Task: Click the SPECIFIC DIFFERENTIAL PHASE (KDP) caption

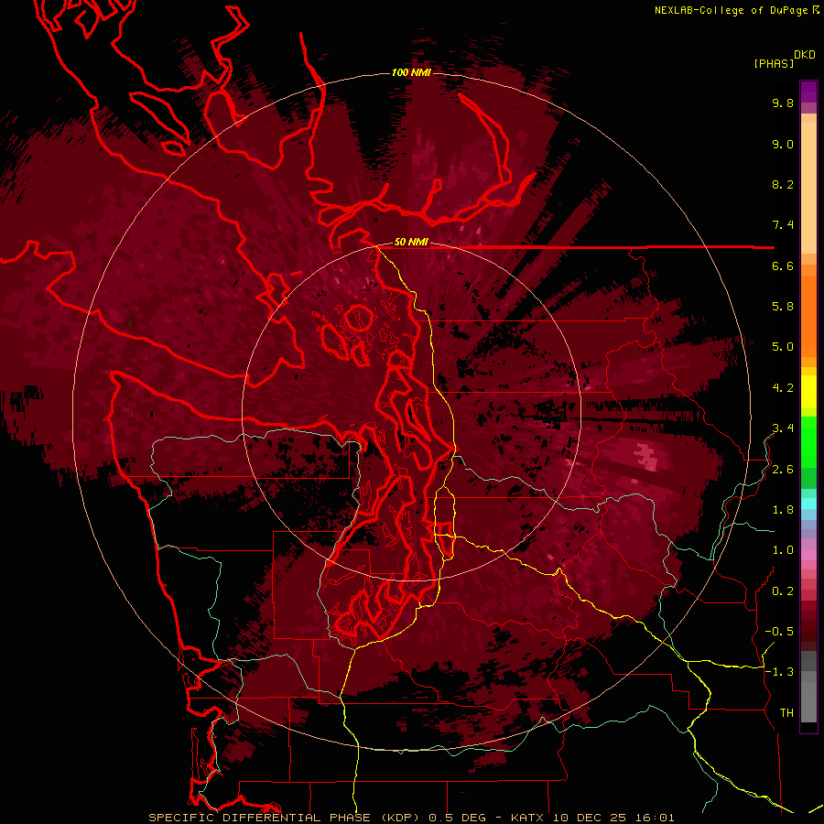Action: point(286,818)
